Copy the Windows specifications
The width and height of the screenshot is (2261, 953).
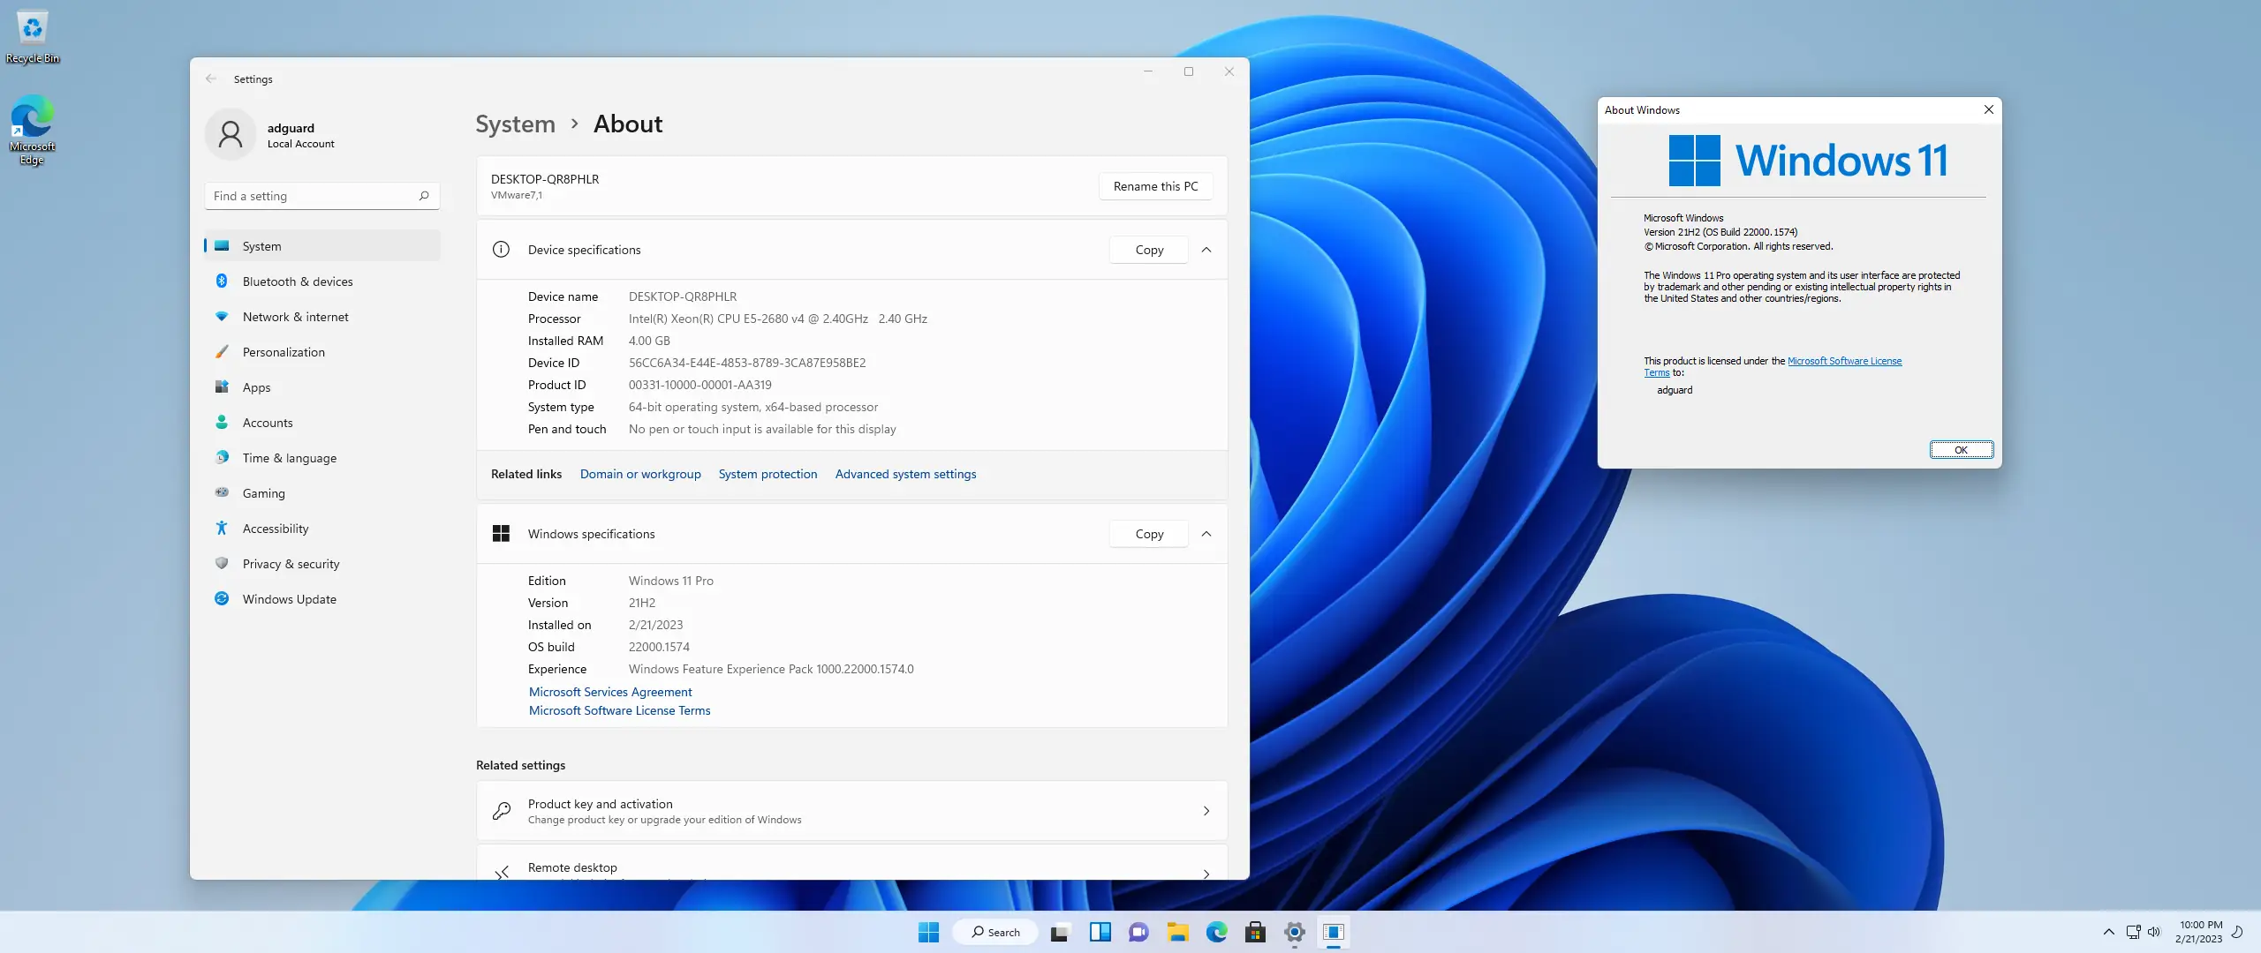pyautogui.click(x=1149, y=534)
